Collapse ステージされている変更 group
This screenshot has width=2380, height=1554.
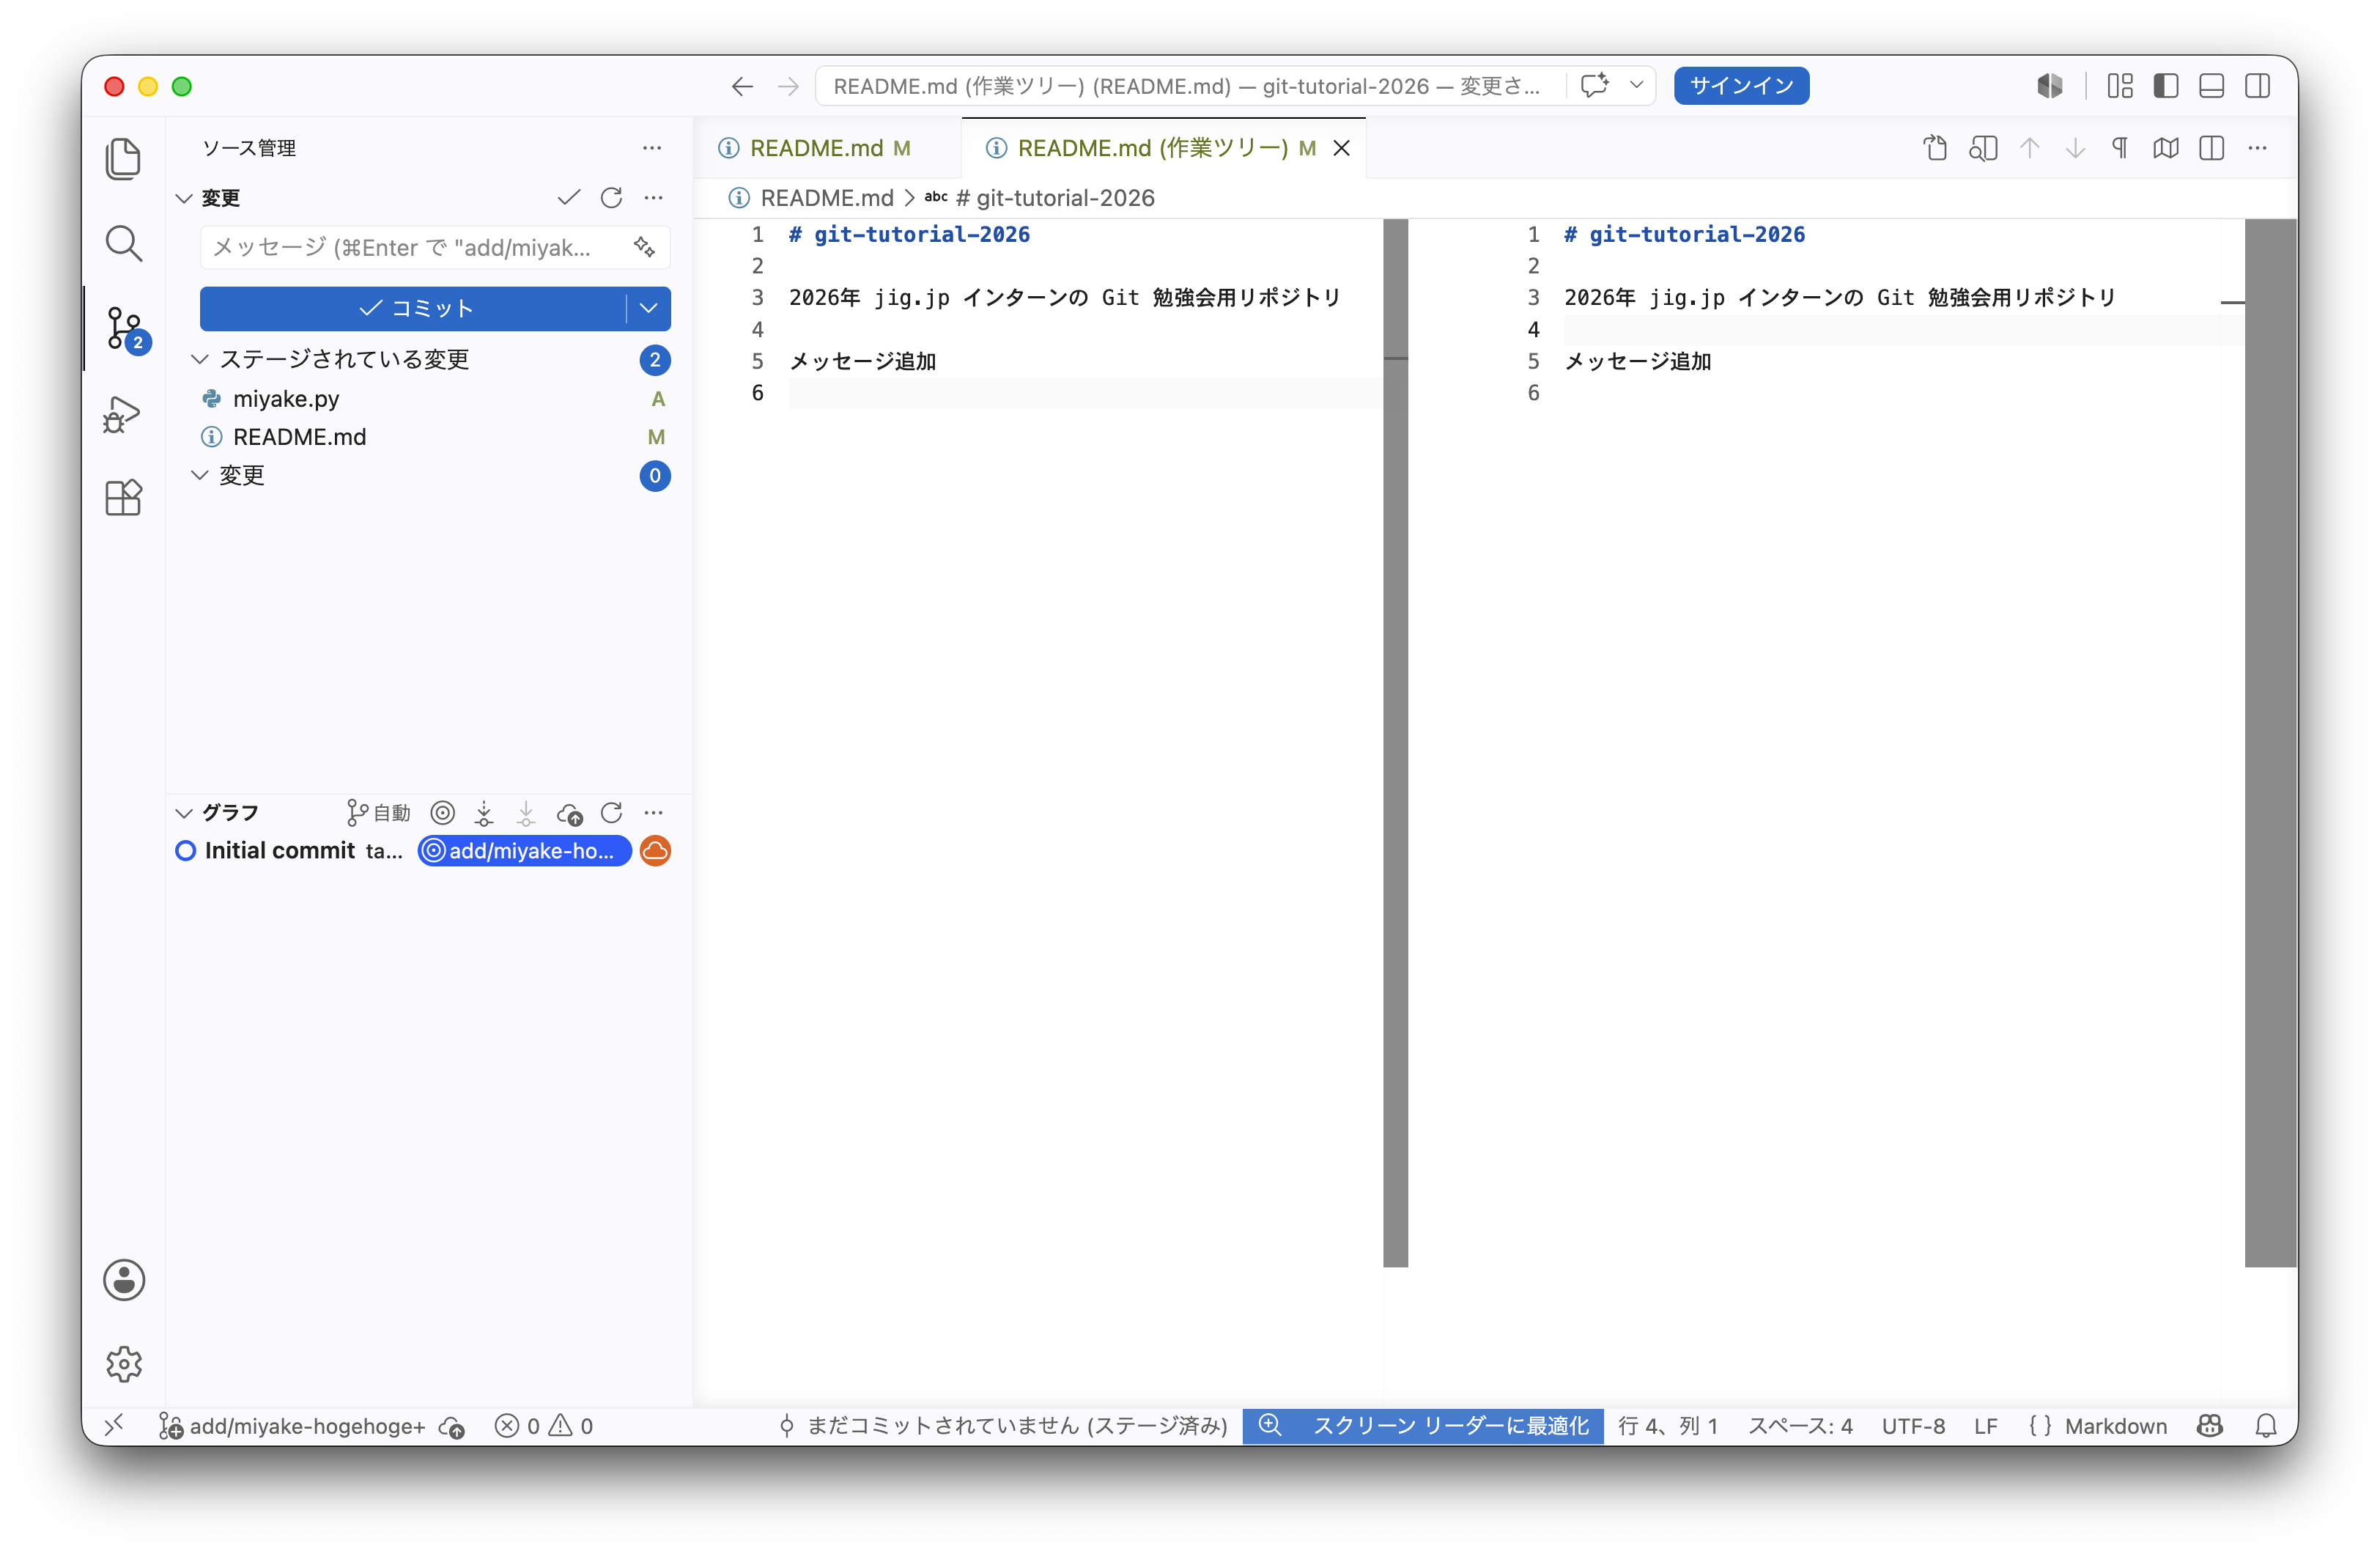[200, 358]
